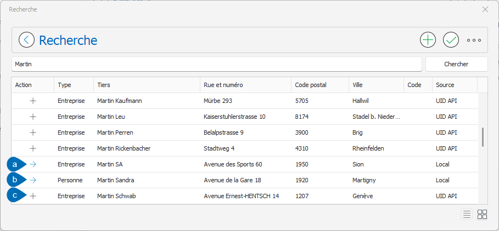499x231 pixels.
Task: Sort by the Ville column header
Action: point(376,85)
